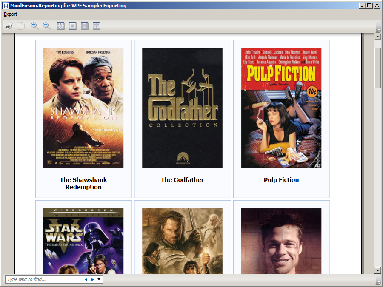Find previous match with the left arrow

86,279
